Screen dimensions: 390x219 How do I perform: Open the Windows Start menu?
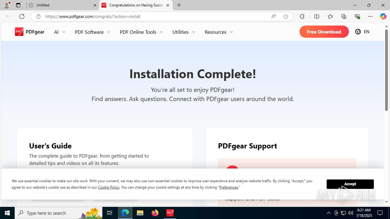[7, 213]
